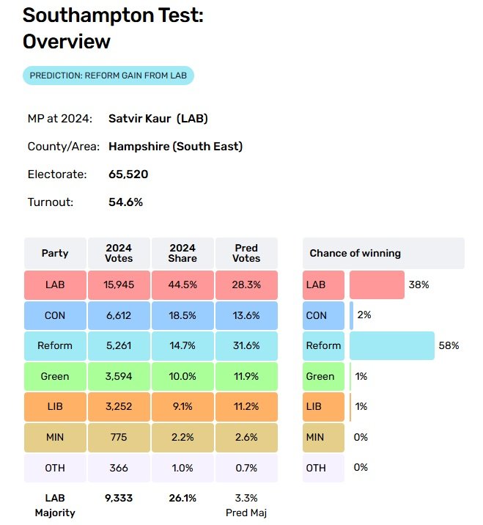Select the LAB party cell in table
The width and height of the screenshot is (483, 525).
(55, 284)
